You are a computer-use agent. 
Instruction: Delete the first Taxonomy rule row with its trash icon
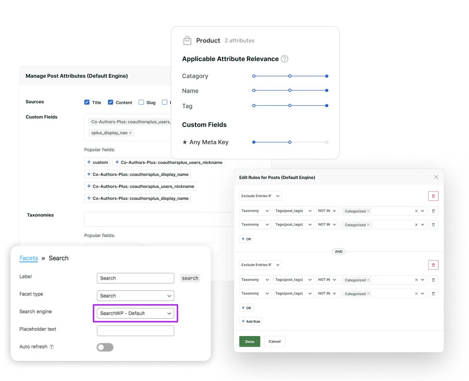tap(433, 211)
